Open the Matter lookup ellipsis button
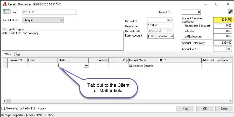 [86, 66]
